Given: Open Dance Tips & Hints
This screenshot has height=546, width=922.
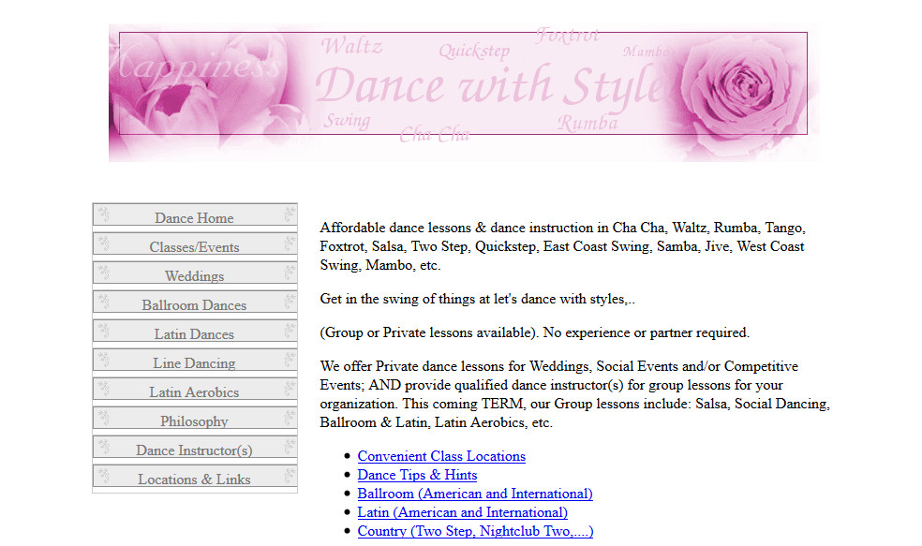Looking at the screenshot, I should coord(416,475).
